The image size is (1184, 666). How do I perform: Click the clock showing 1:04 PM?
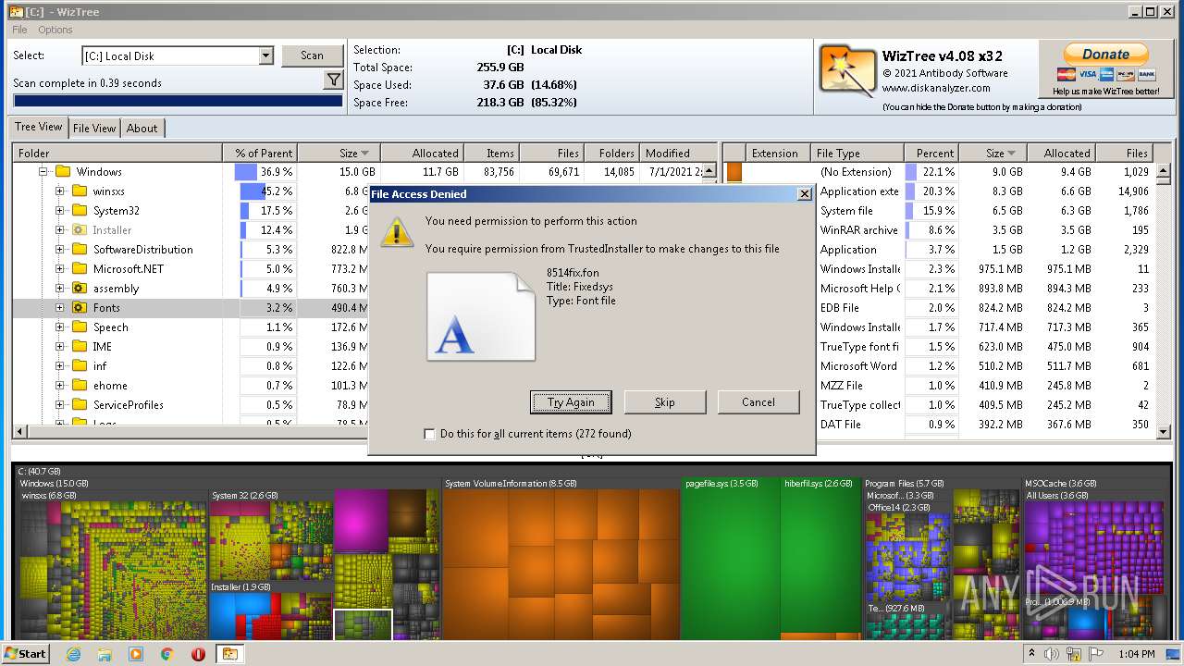point(1137,654)
